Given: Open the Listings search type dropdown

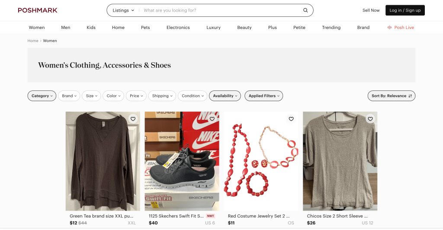Looking at the screenshot, I should point(123,10).
